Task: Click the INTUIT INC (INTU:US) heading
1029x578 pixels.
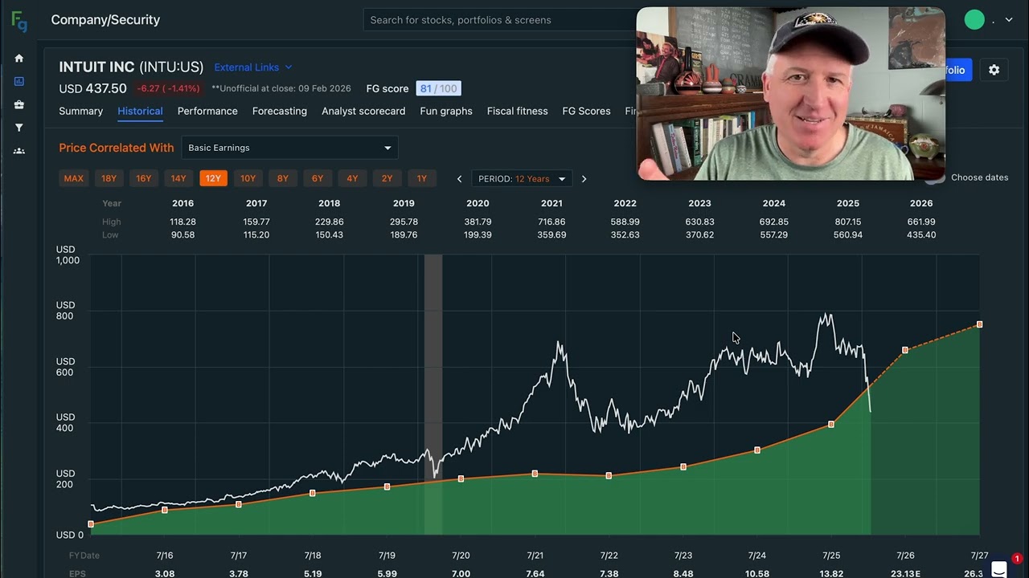Action: coord(131,67)
